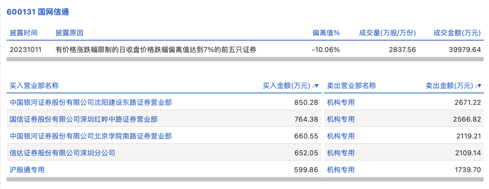The image size is (489, 189).
Task: Sort buy amount column ascending arrow
Action: click(x=314, y=86)
